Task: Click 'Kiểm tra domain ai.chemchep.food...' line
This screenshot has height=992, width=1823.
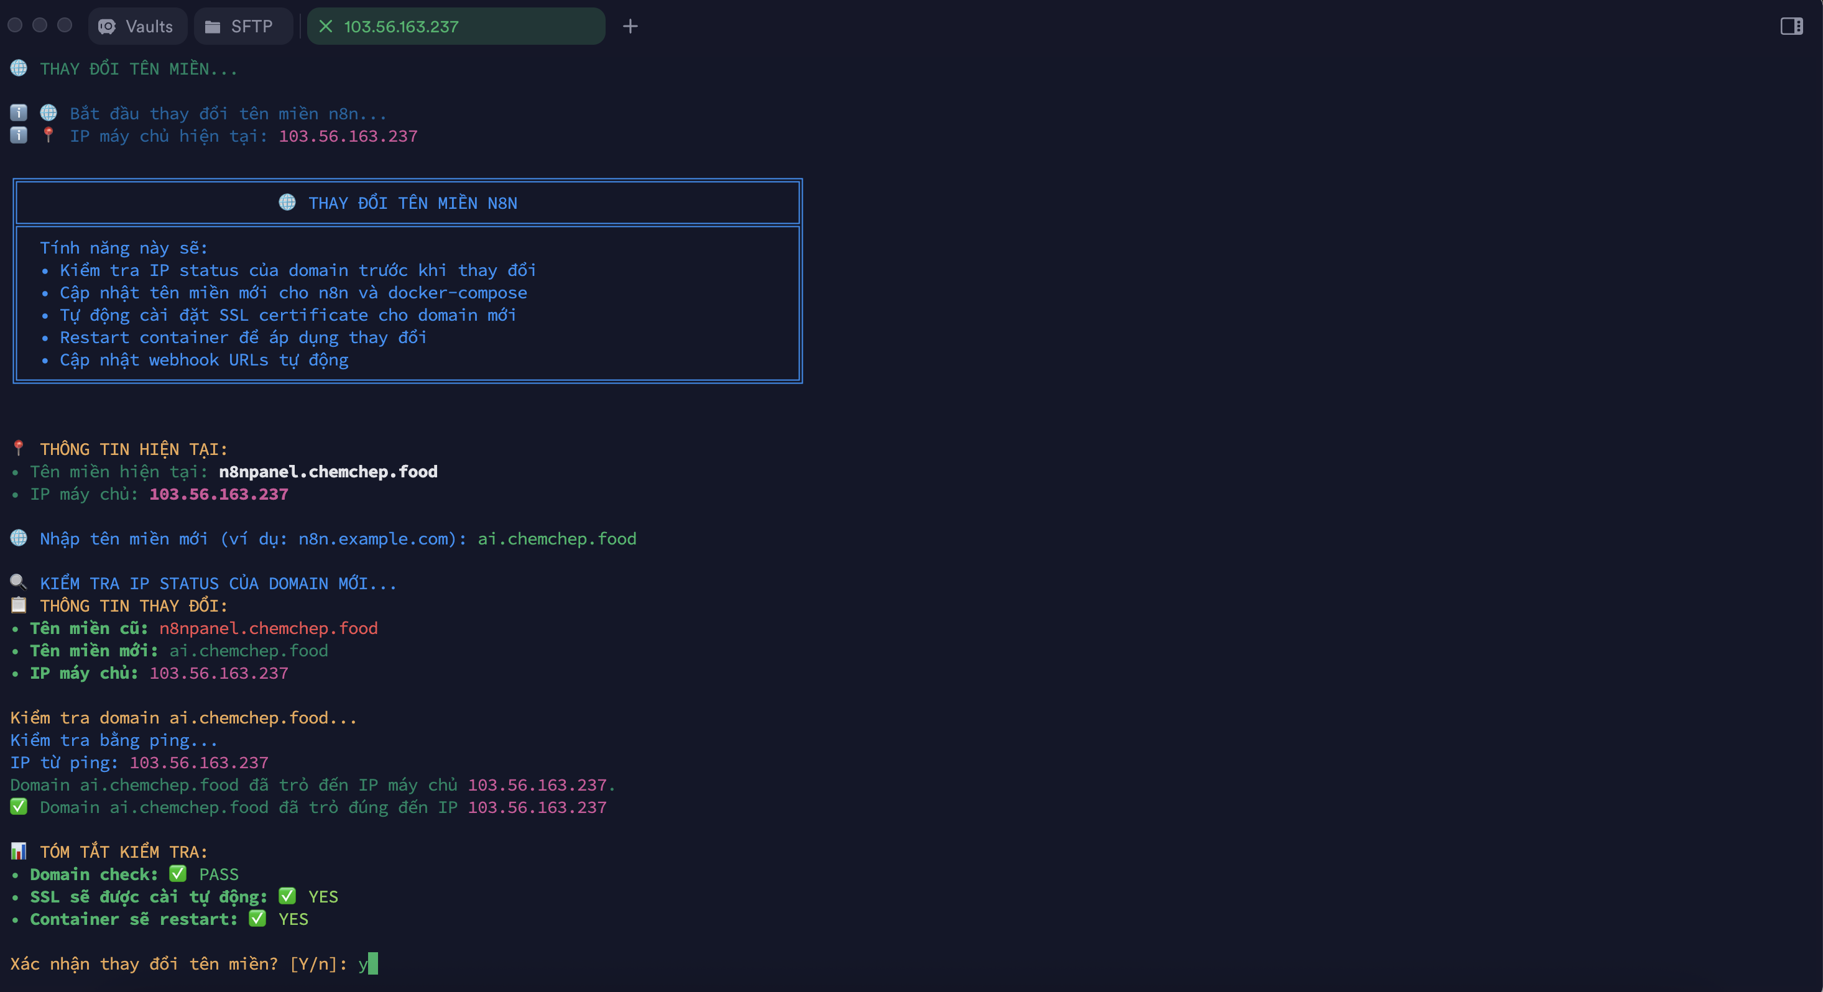Action: (183, 717)
